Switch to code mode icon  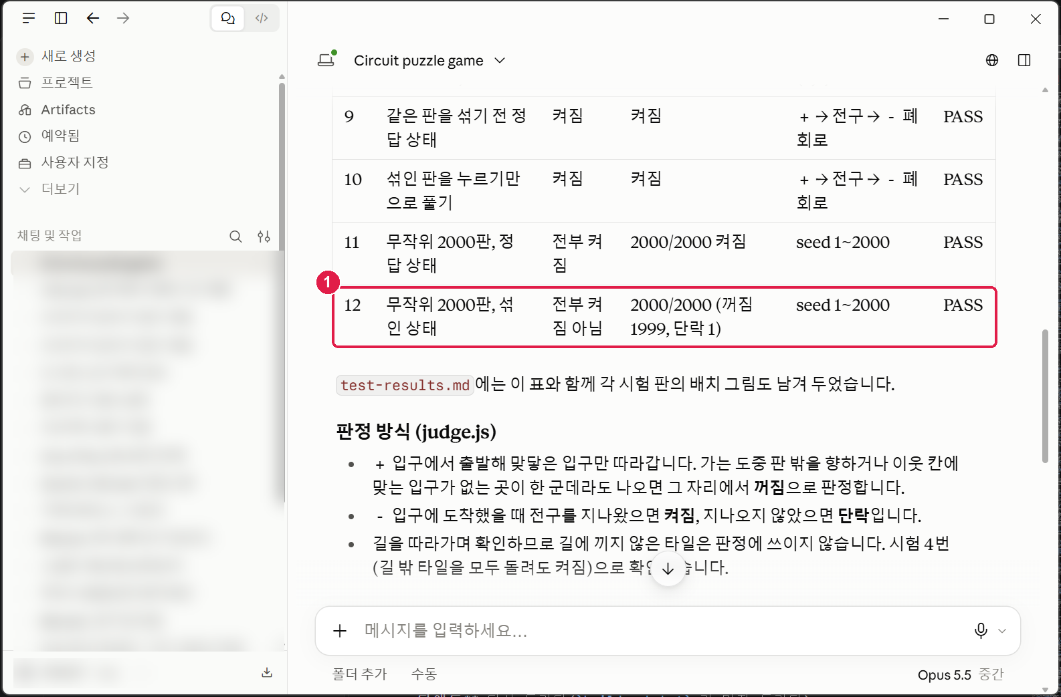click(x=262, y=18)
